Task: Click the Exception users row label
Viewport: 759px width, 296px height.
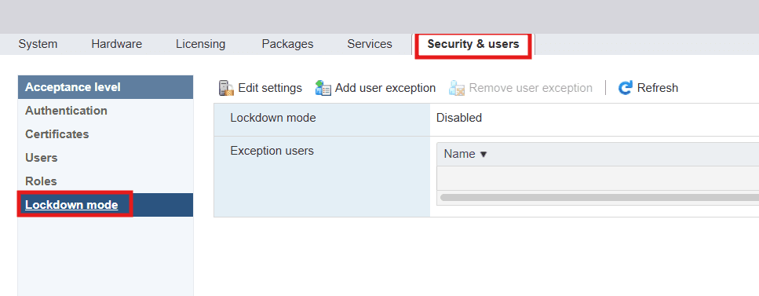Action: click(x=272, y=151)
